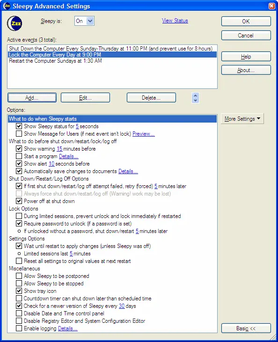Screen dimensions: 278x342
Task: Toggle Wait until restart to apply changes
Action: point(19,246)
